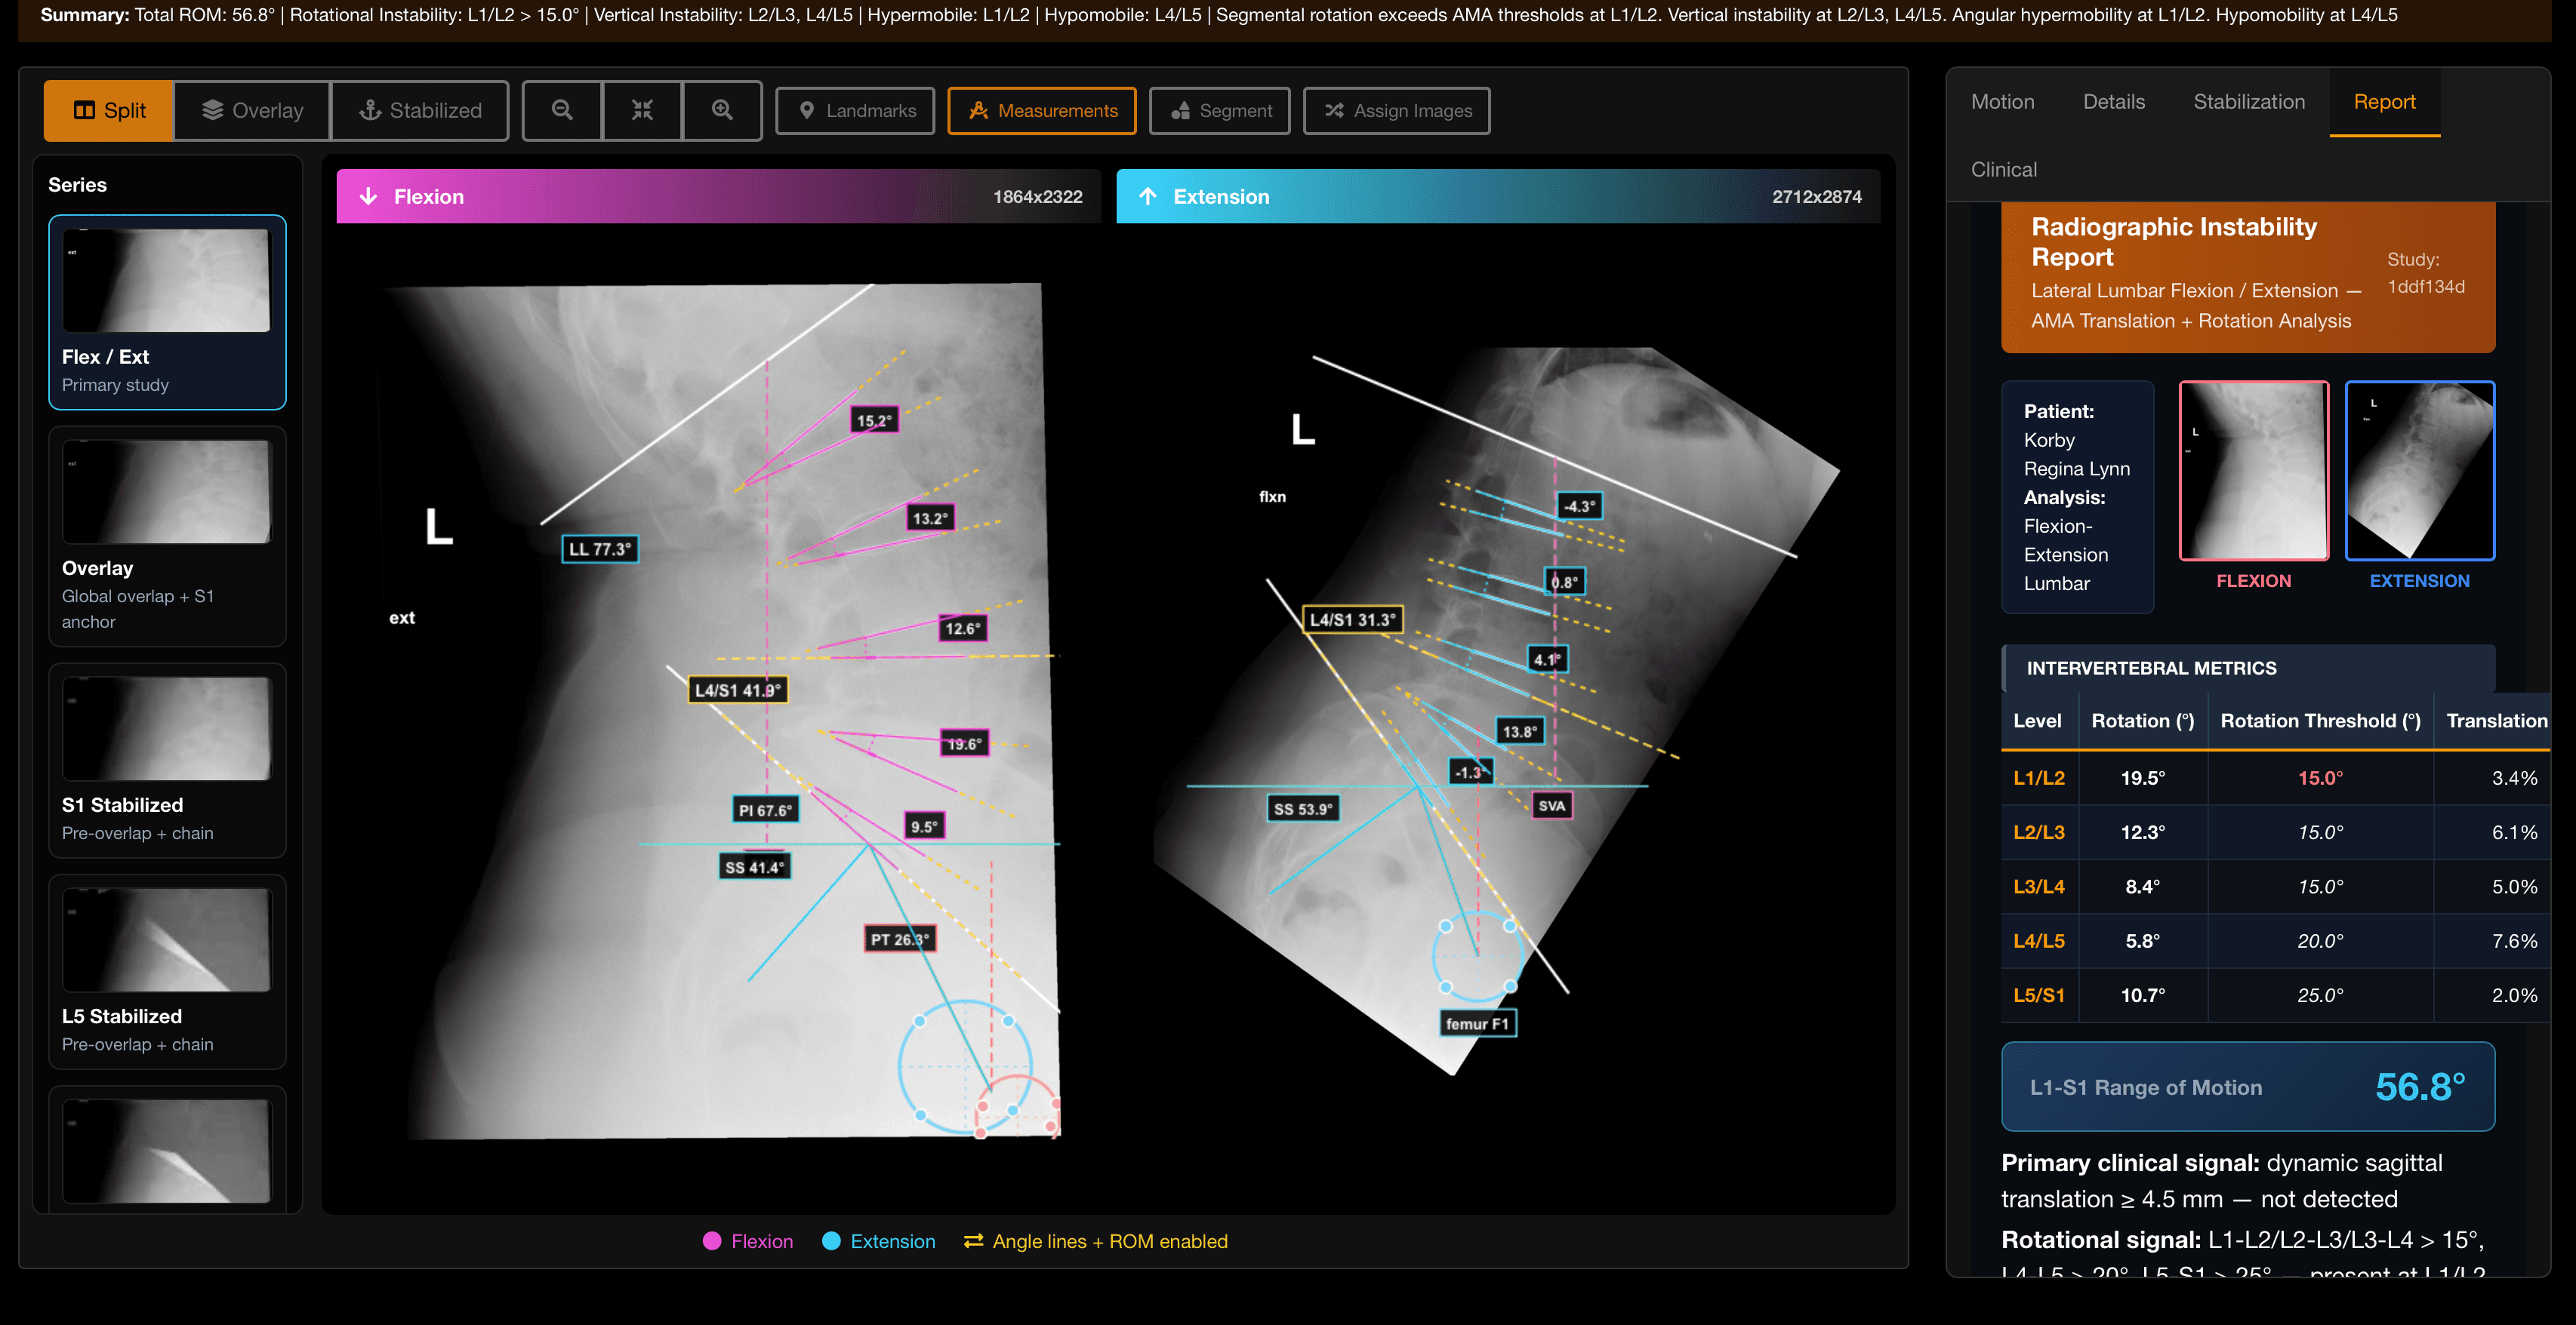The height and width of the screenshot is (1325, 2576).
Task: Open the Stabilization tab
Action: pos(2249,102)
